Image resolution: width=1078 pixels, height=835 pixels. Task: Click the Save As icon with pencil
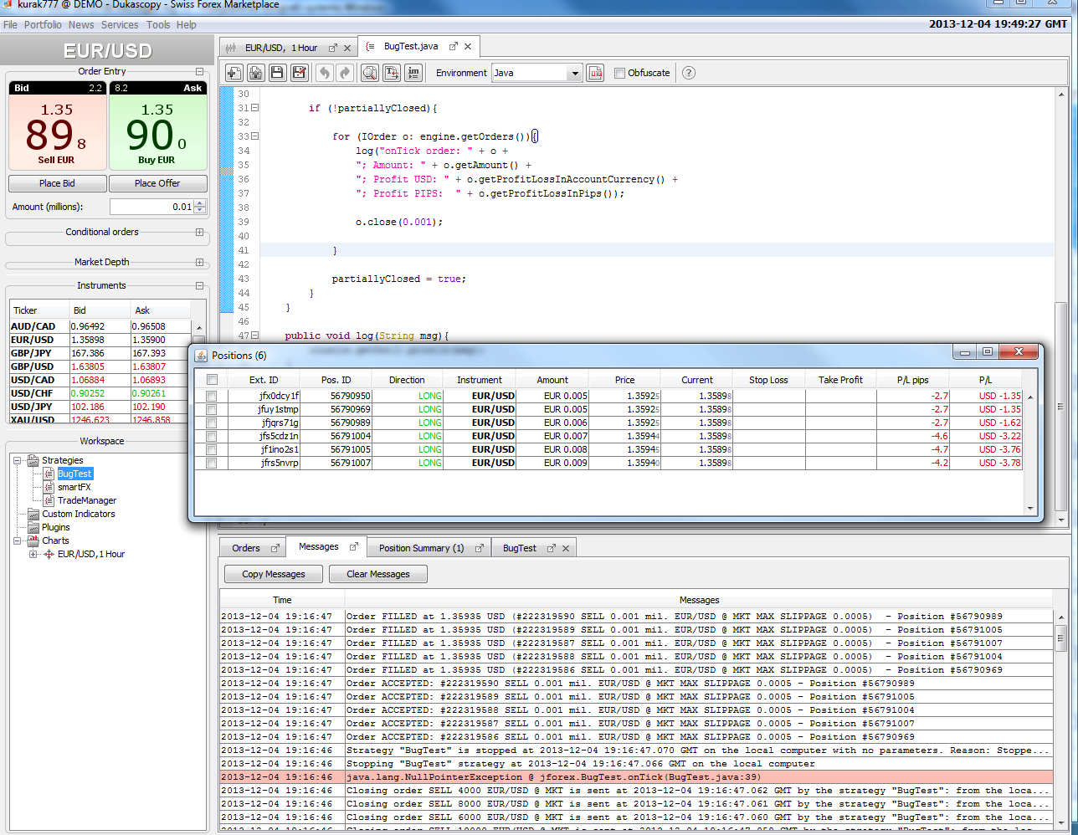coord(300,73)
